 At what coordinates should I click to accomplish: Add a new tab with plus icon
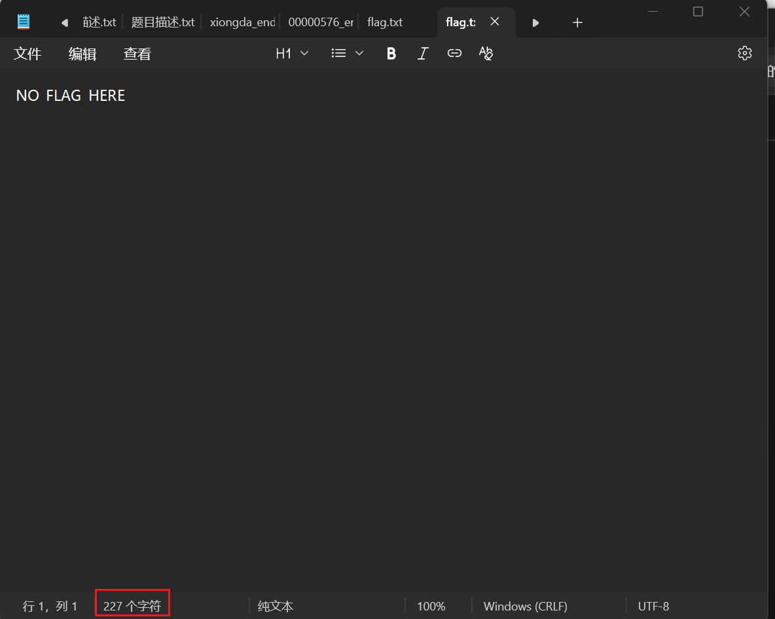click(577, 22)
